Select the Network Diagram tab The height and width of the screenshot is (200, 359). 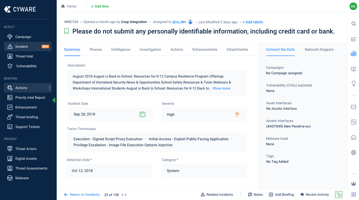(319, 49)
